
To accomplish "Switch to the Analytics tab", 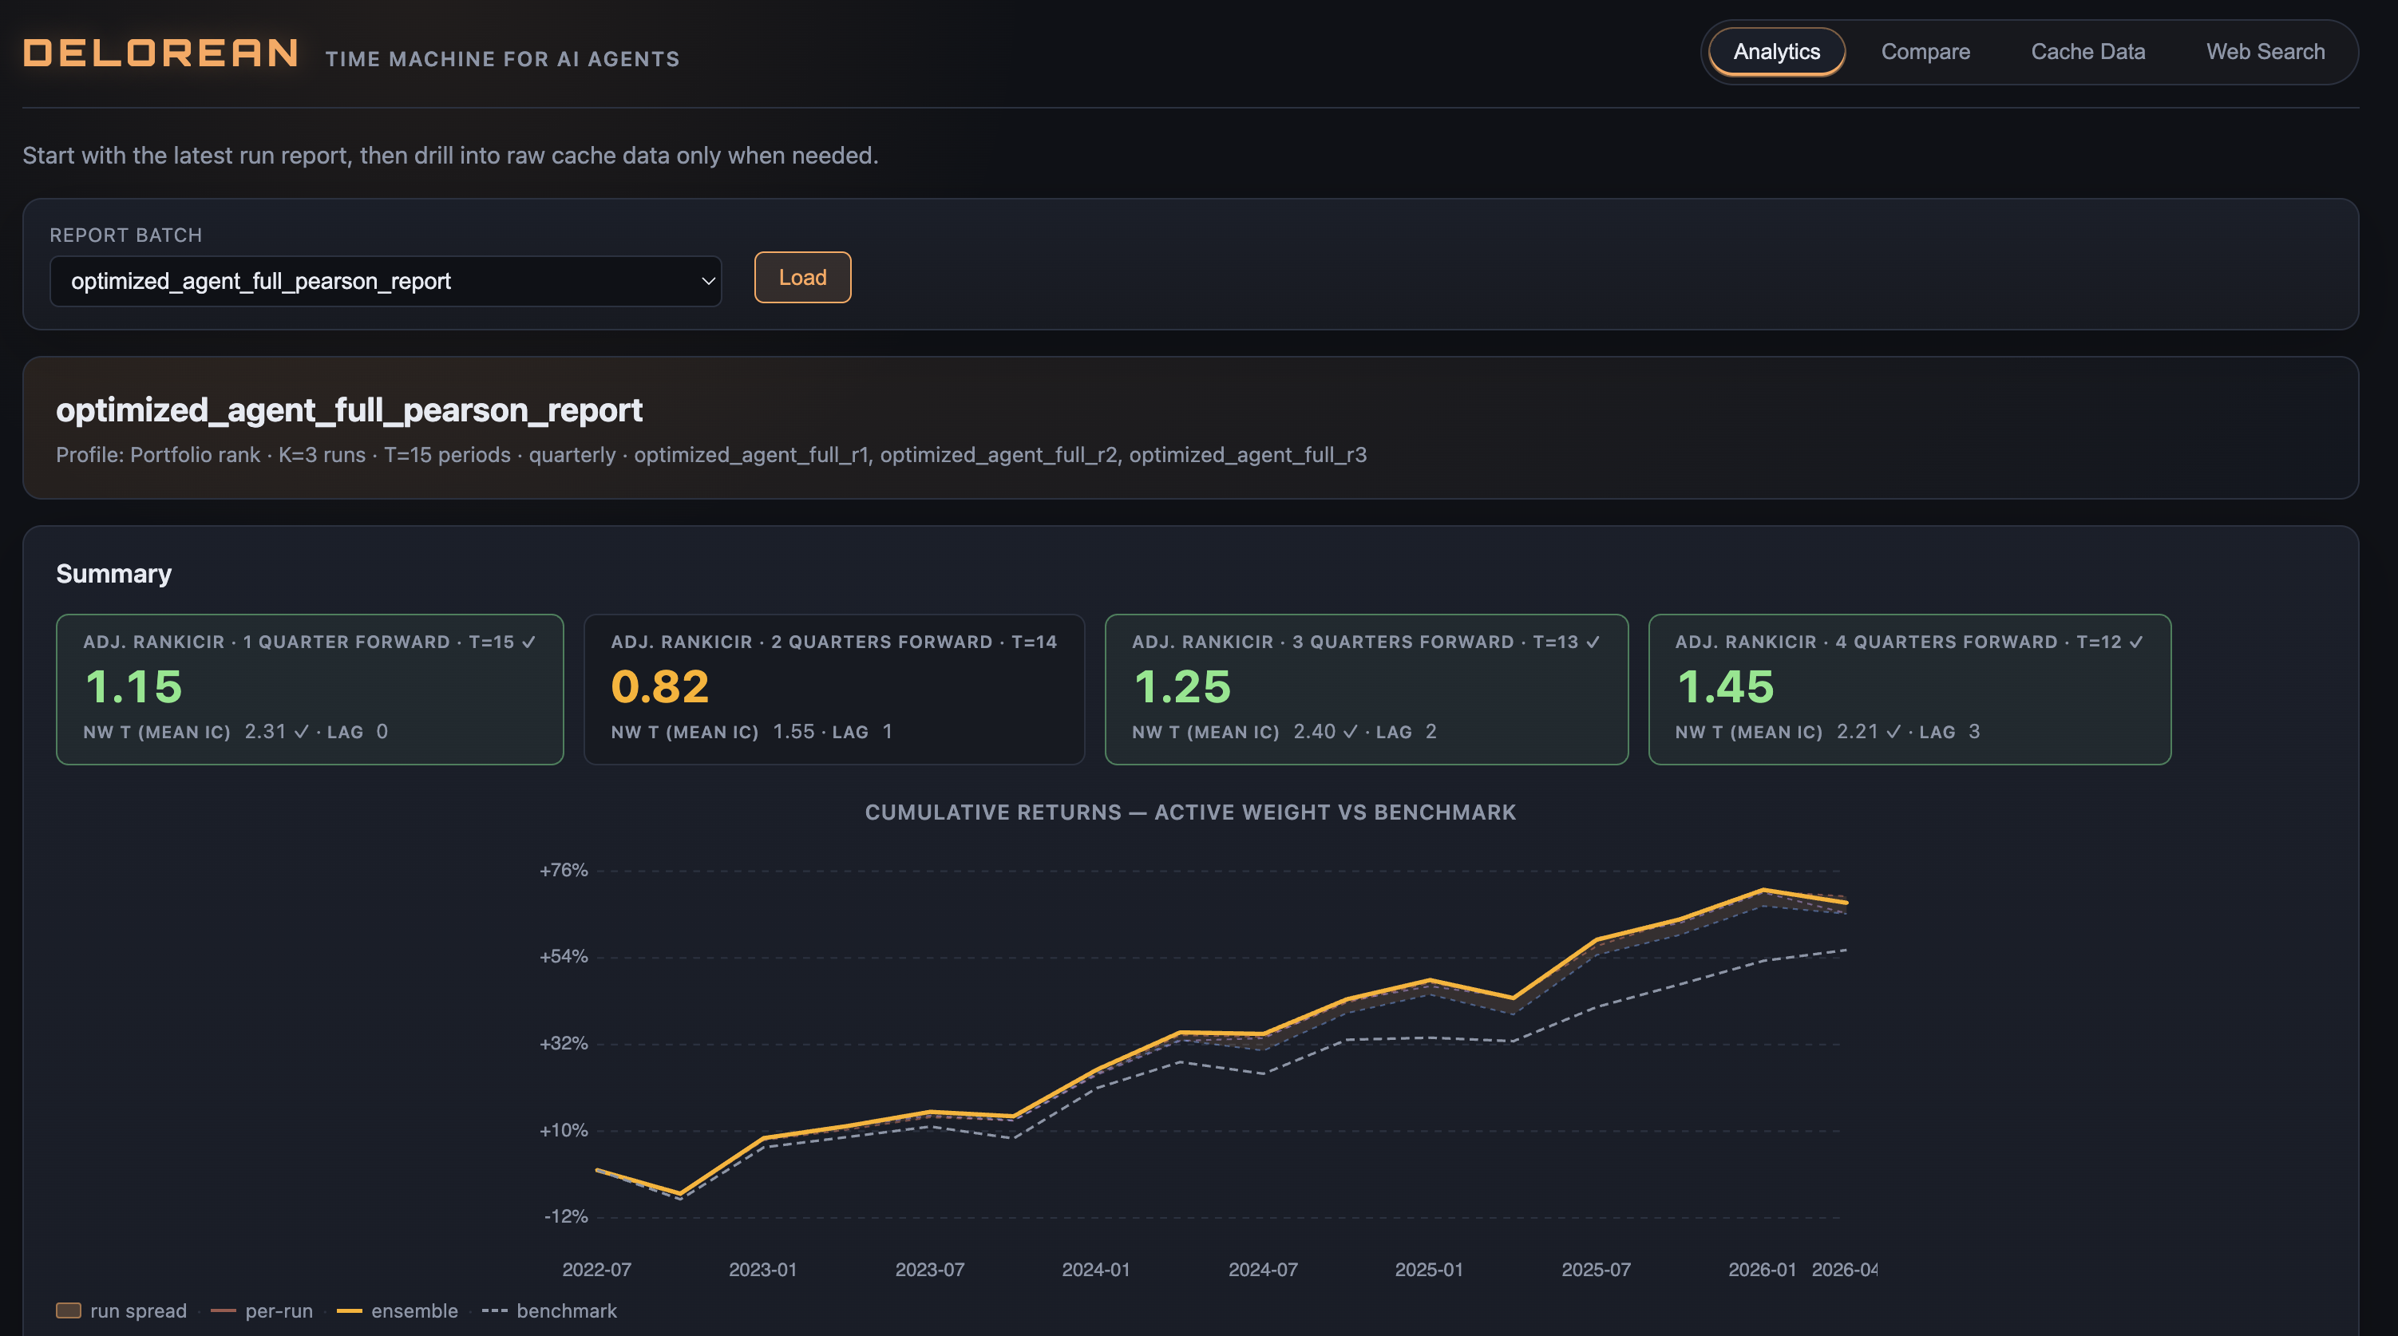I will pos(1776,52).
